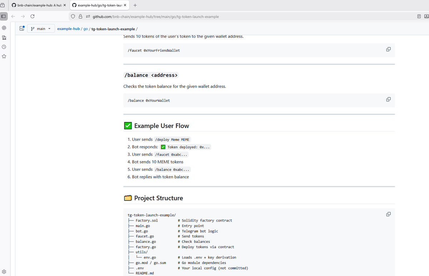
Task: Click the padlock site security icon
Action: (x=81, y=16)
